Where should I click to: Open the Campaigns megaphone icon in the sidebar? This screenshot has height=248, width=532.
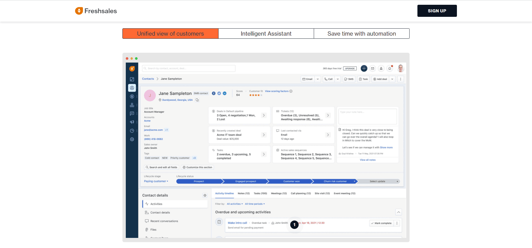(132, 122)
